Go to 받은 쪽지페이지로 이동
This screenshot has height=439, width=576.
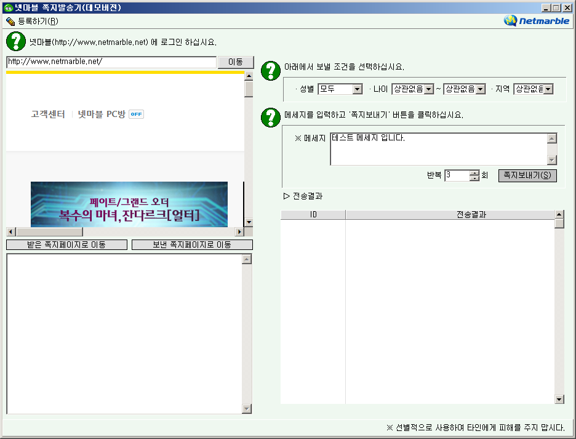[66, 245]
